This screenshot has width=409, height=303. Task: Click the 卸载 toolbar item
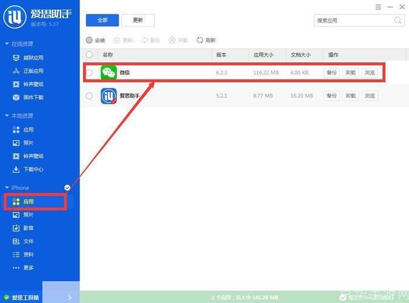(178, 40)
